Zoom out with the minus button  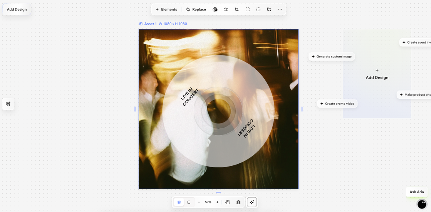(199, 202)
